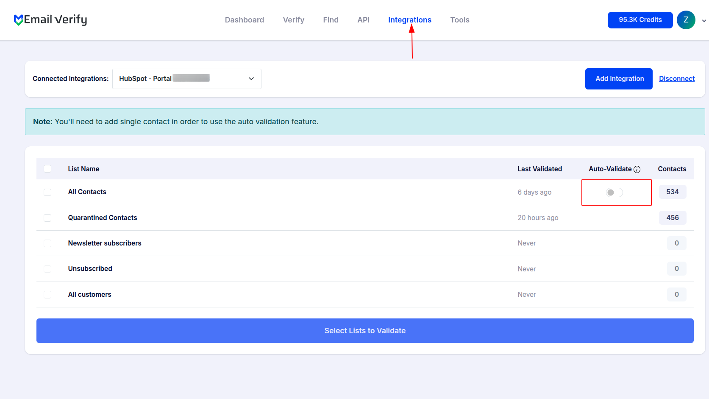The height and width of the screenshot is (399, 709).
Task: Click the 95.3K Credits badge
Action: (640, 20)
